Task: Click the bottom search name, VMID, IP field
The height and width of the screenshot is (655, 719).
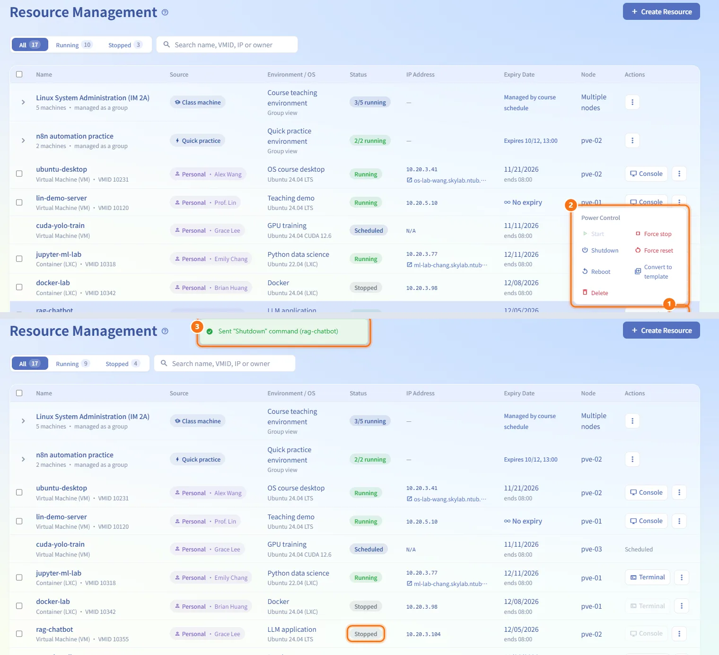Action: coord(225,364)
